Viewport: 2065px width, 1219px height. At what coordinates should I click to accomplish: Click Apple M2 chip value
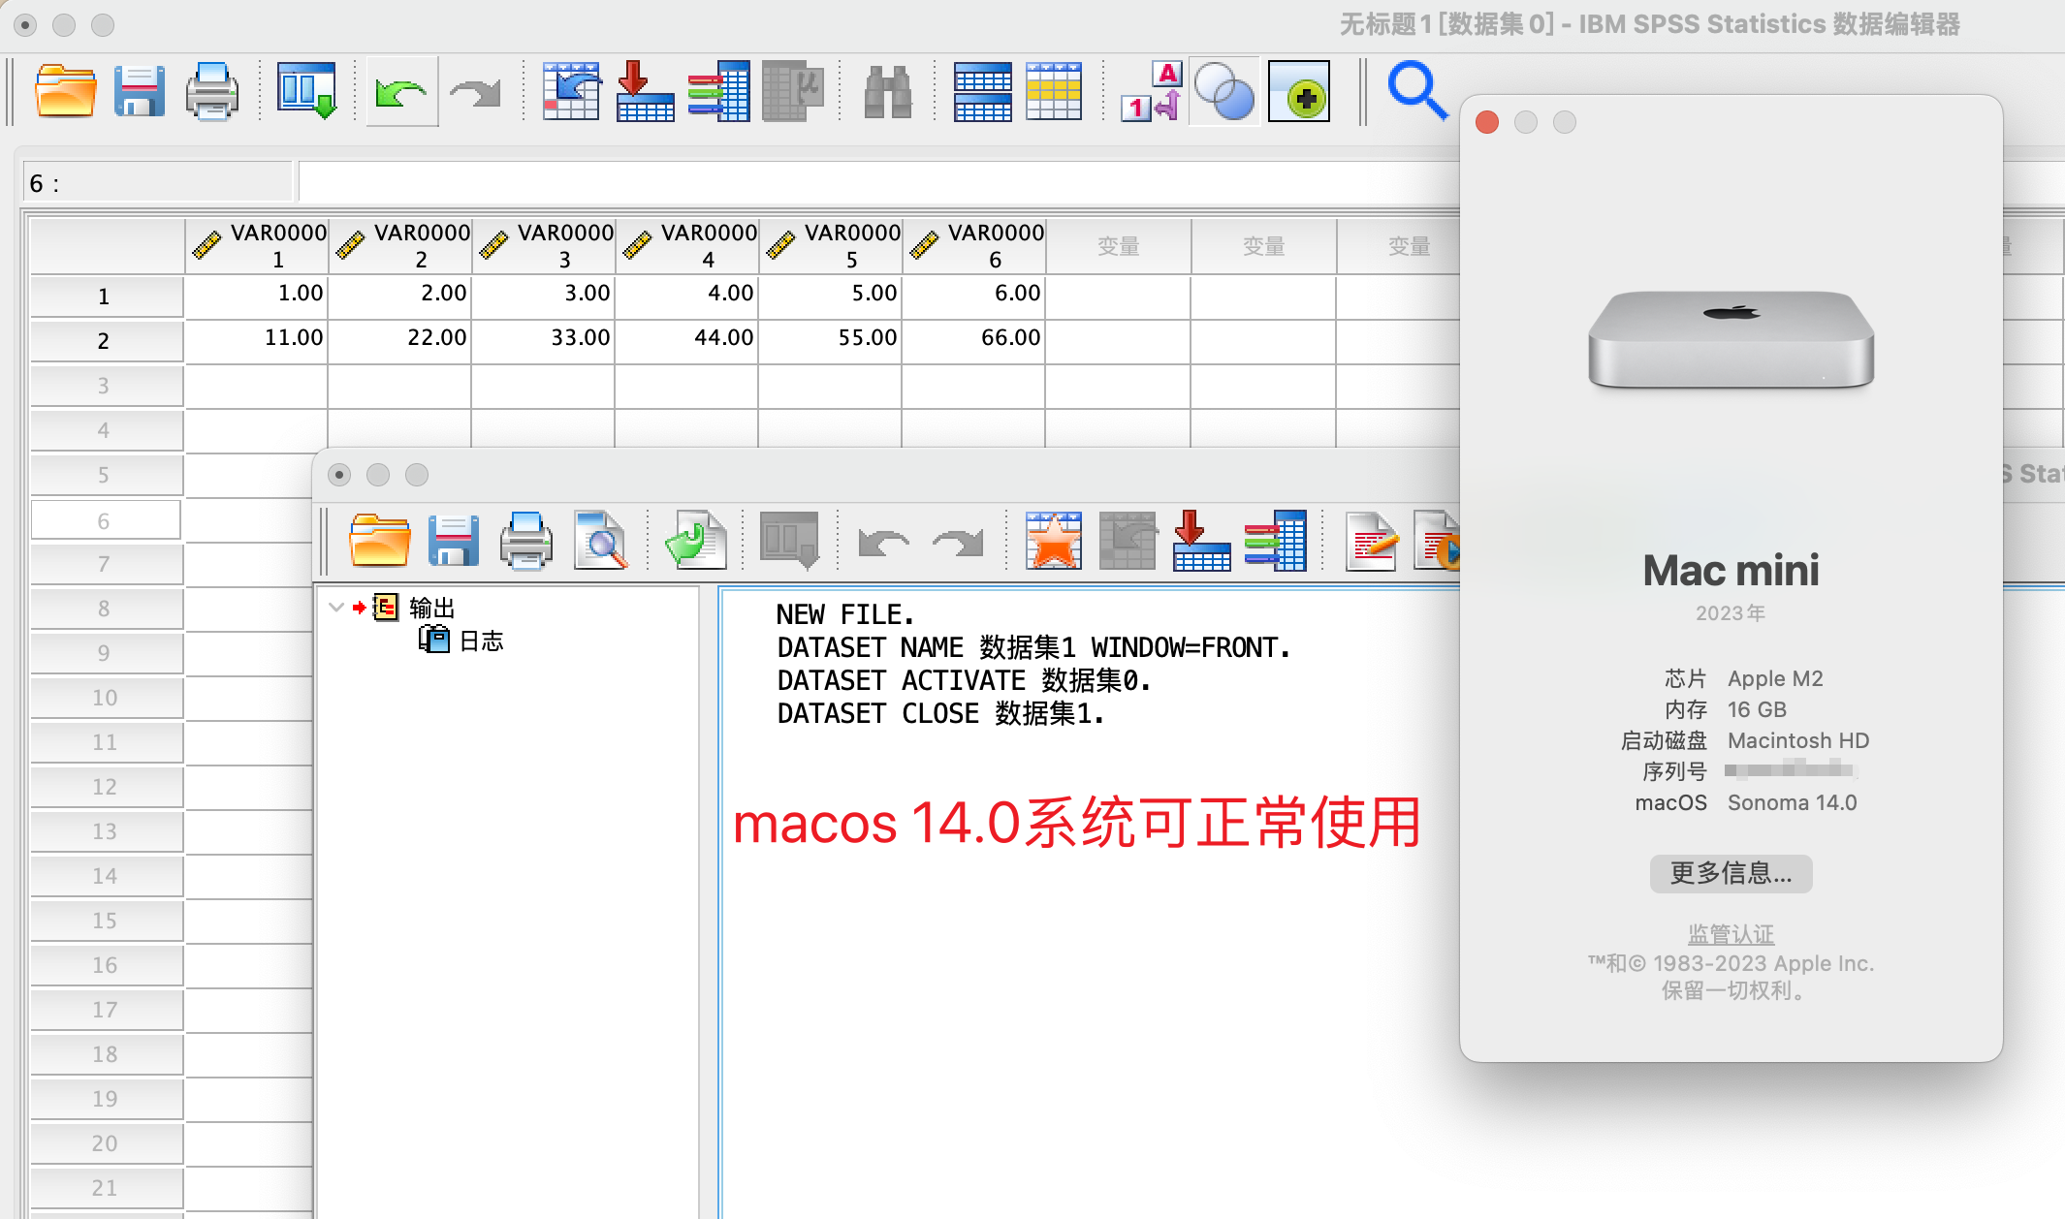(1775, 678)
